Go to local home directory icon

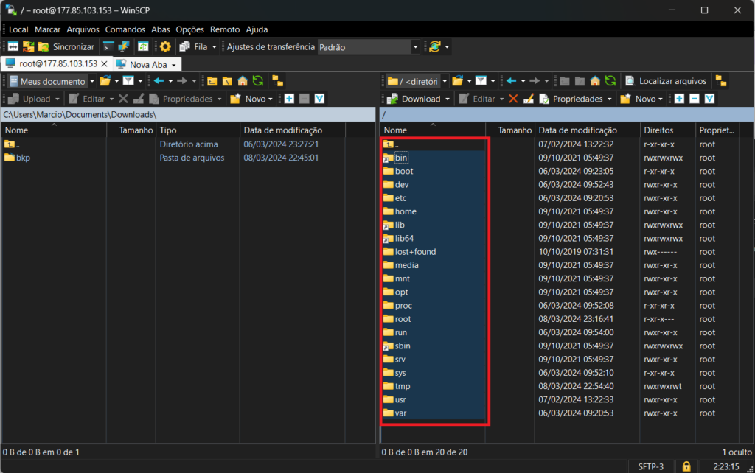click(x=243, y=81)
